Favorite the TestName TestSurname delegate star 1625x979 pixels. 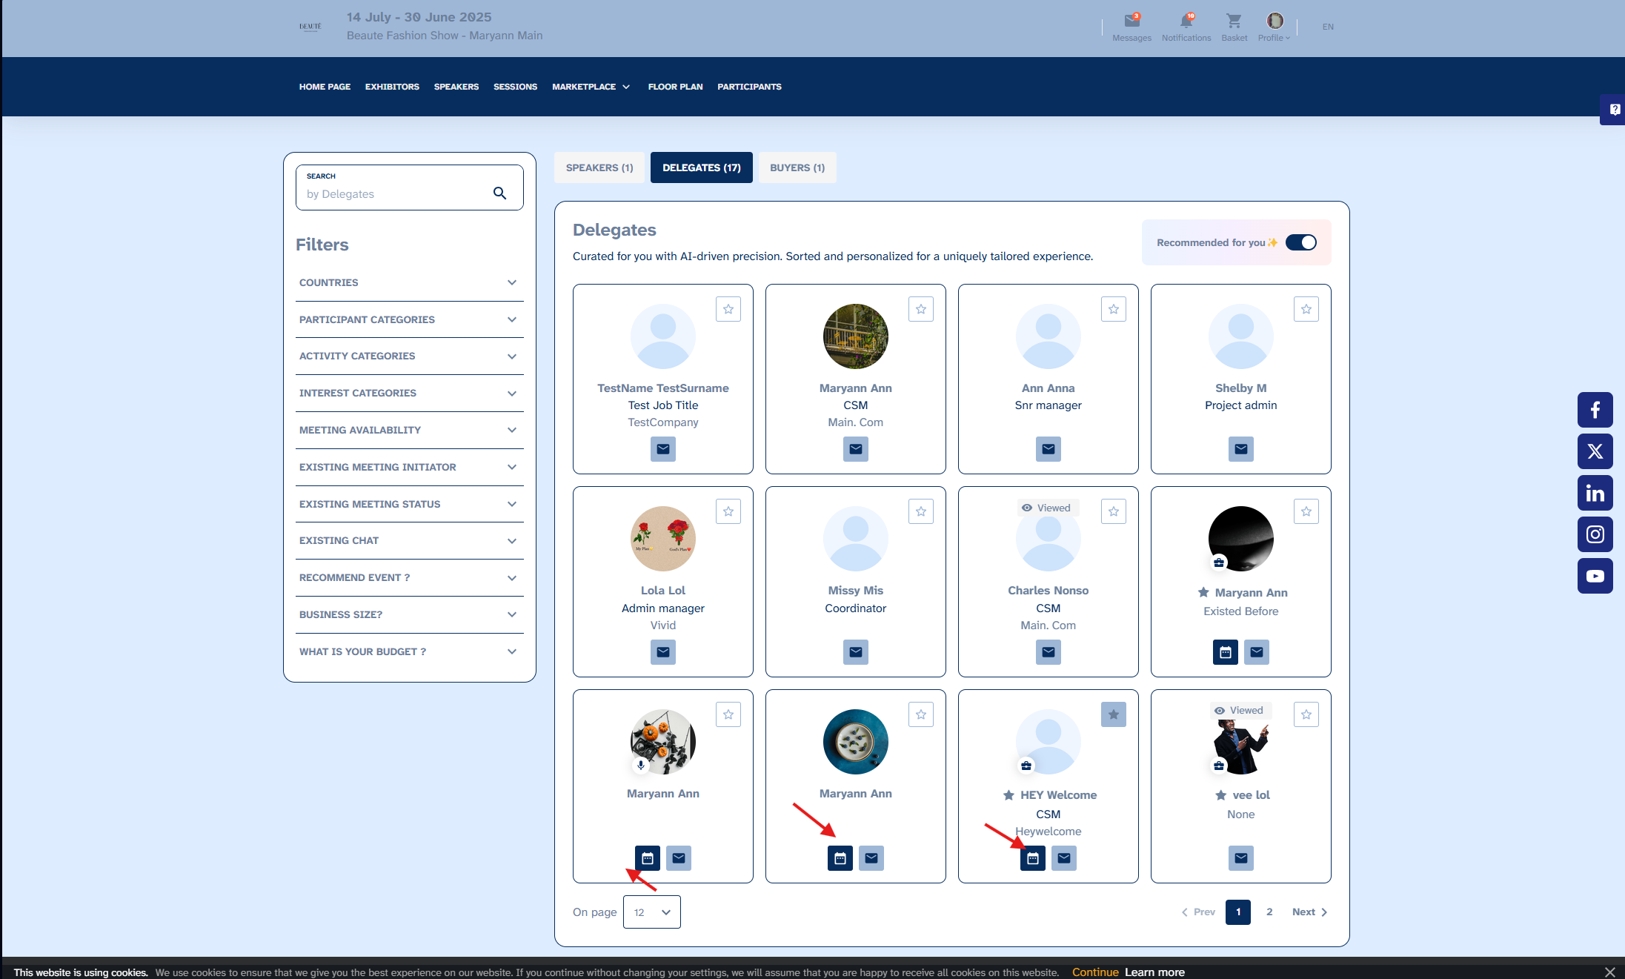tap(728, 309)
